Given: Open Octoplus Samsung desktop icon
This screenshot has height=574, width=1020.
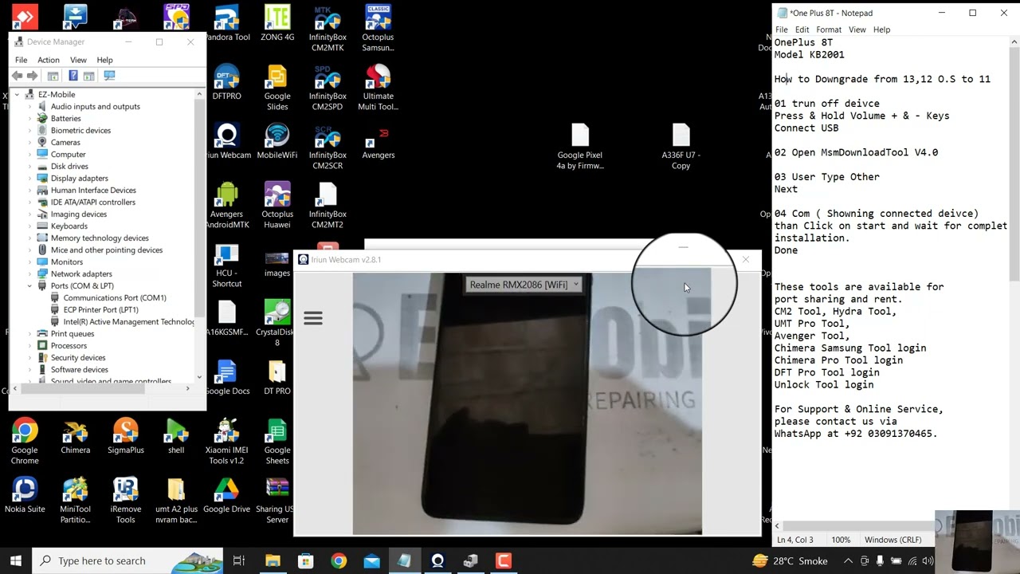Looking at the screenshot, I should click(x=378, y=29).
